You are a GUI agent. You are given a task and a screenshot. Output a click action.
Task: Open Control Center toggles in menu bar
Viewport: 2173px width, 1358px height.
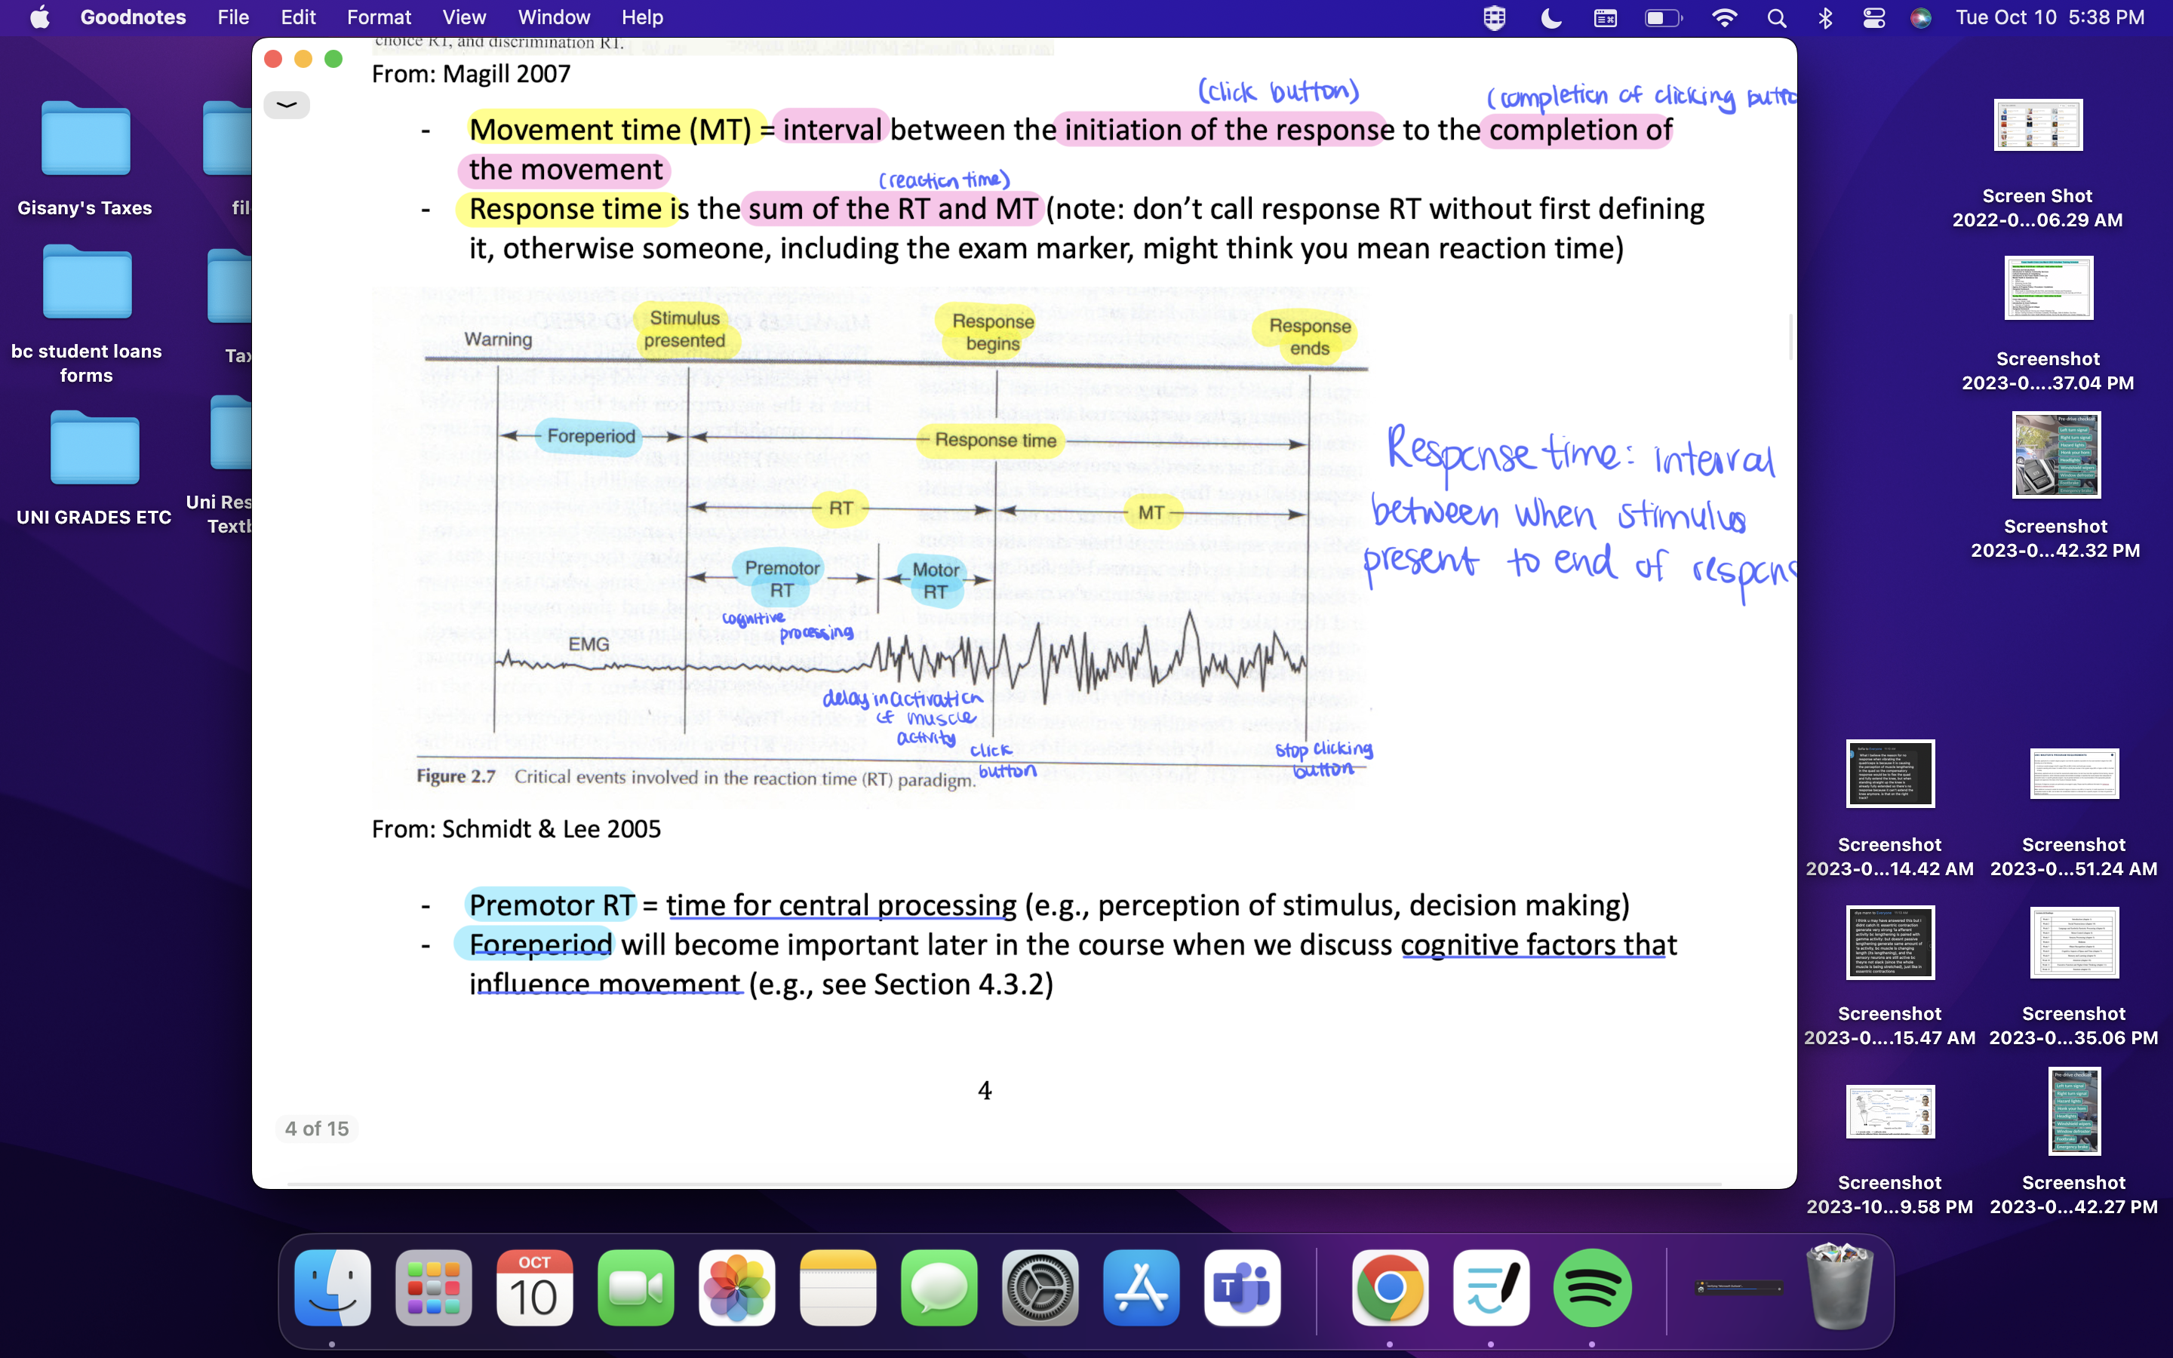pos(1873,18)
